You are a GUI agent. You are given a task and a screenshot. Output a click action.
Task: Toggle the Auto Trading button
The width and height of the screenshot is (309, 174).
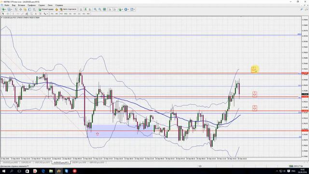coord(68,9)
